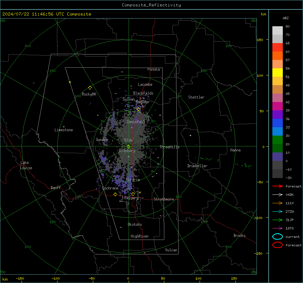Select the green swatch between 30 and 20
303x283 pixels.
277,140
